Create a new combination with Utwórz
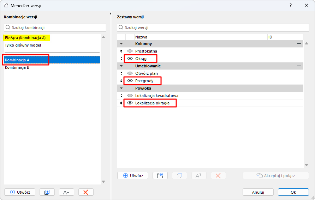Viewport: 315px width, 200px height. [20, 192]
